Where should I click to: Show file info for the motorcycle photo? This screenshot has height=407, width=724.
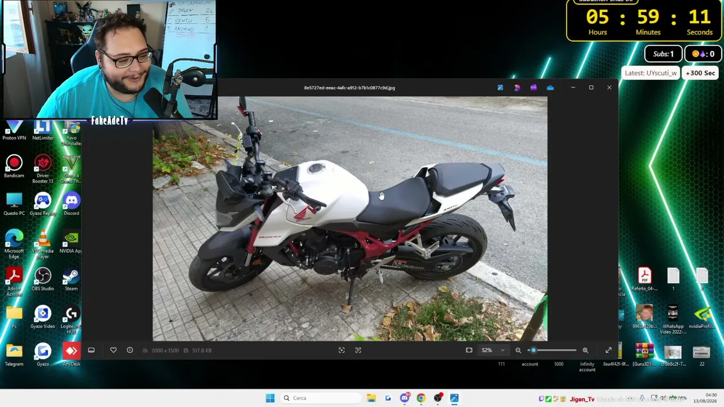130,350
